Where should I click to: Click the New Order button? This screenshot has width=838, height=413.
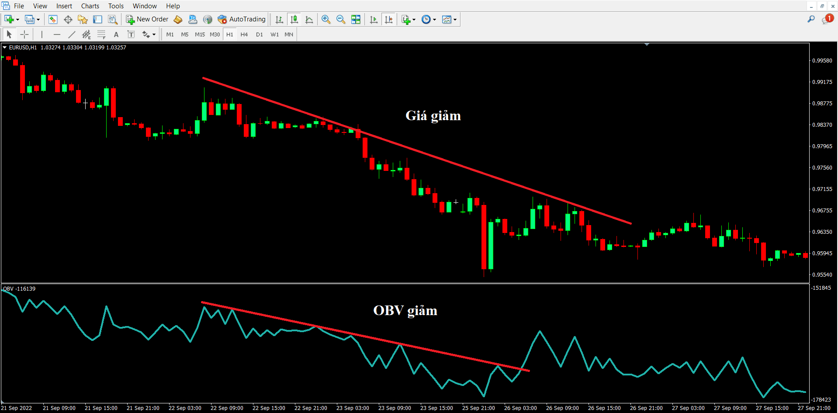147,19
